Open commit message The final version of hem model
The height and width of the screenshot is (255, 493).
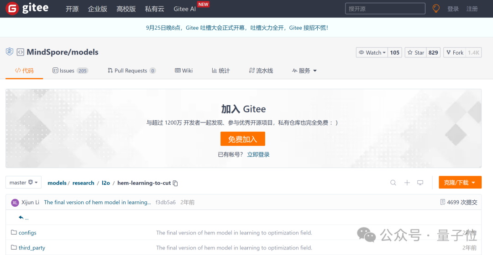pyautogui.click(x=98, y=202)
